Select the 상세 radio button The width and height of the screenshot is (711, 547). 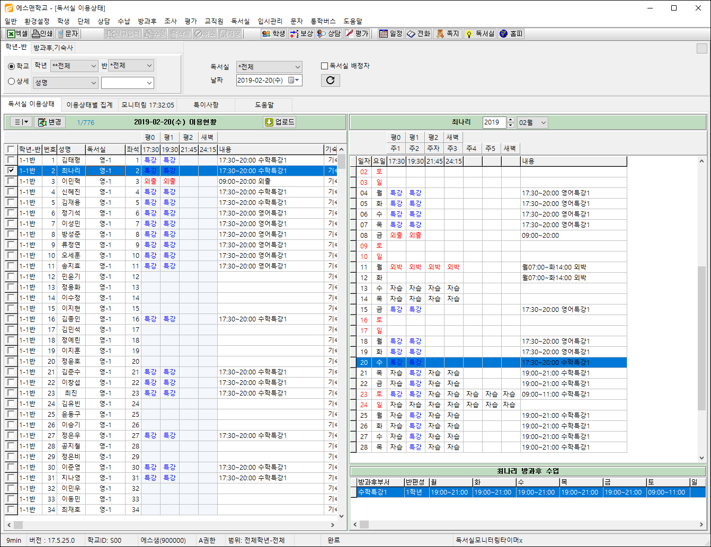pyautogui.click(x=11, y=82)
